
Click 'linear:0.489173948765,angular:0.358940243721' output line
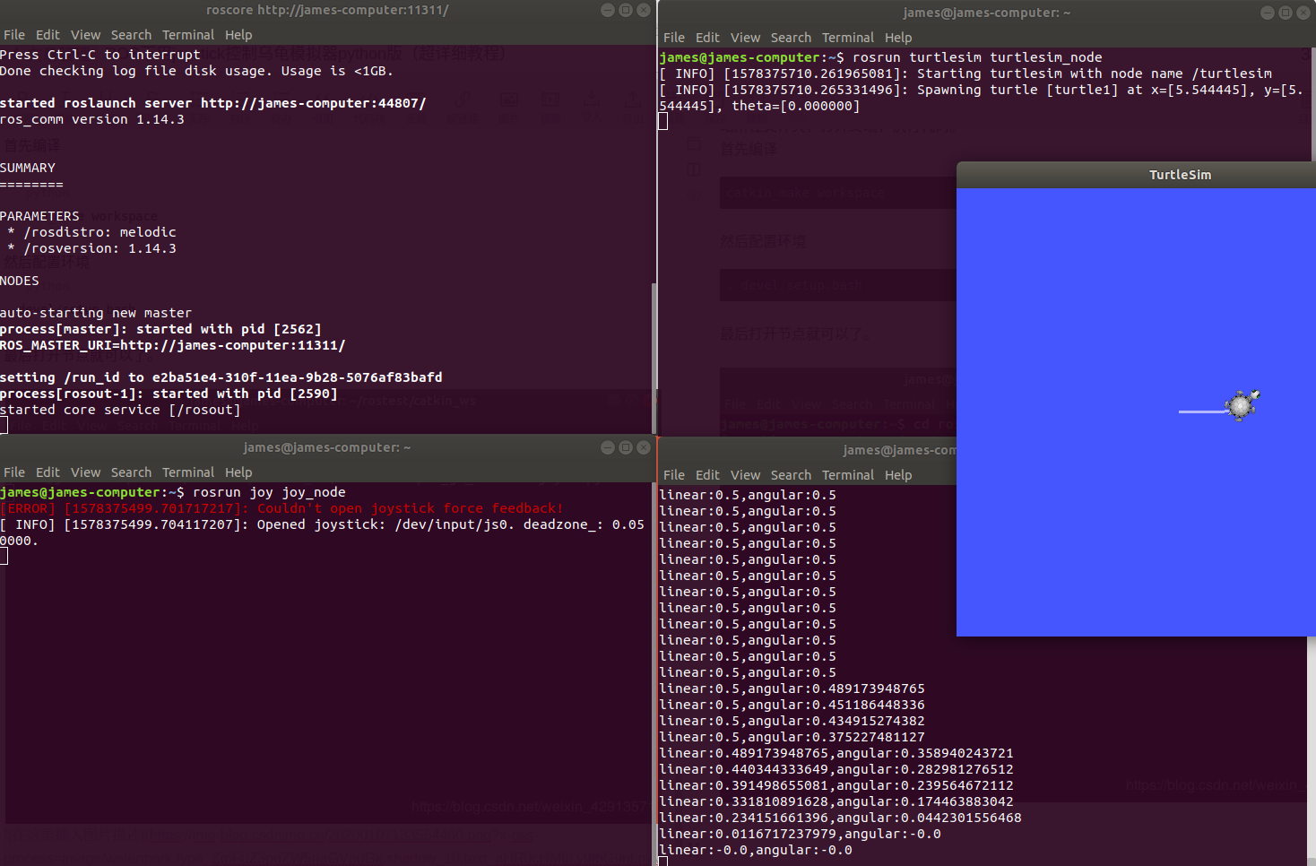point(836,753)
